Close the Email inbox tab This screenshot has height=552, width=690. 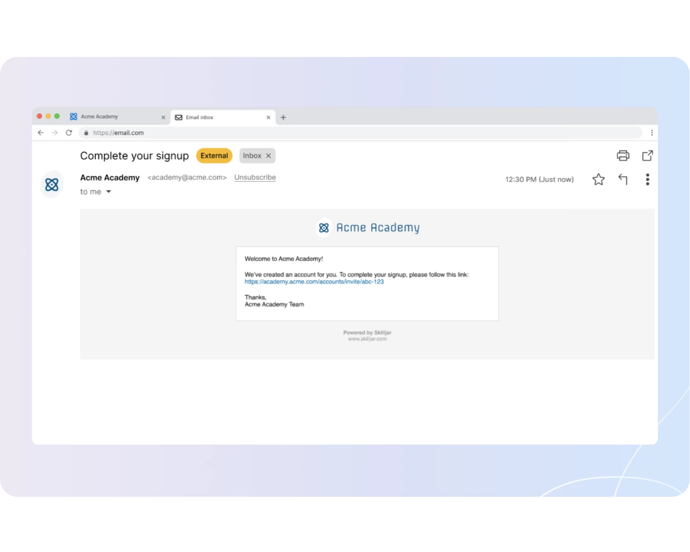point(268,117)
